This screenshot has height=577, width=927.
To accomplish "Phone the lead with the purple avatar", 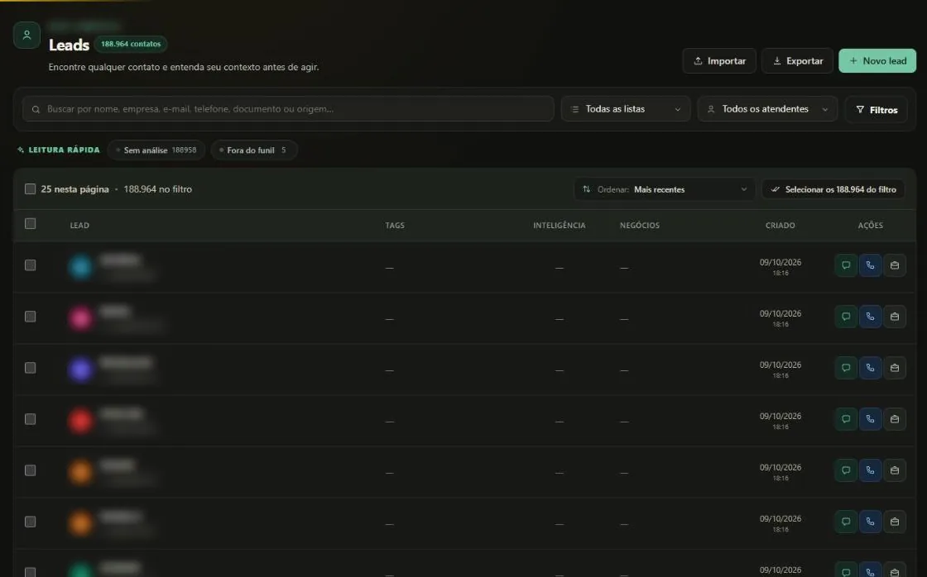I will pyautogui.click(x=870, y=368).
